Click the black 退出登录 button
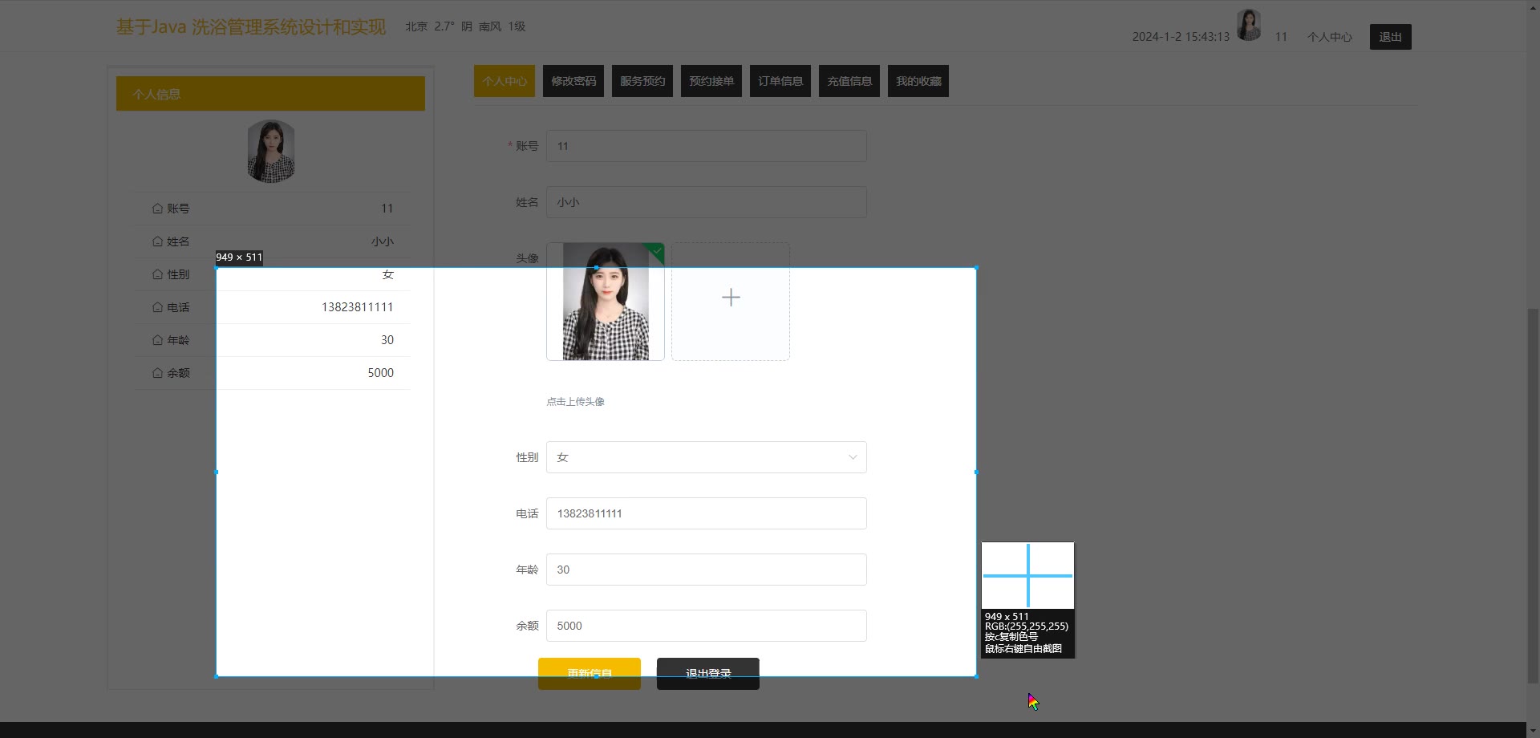Image resolution: width=1540 pixels, height=738 pixels. [707, 674]
